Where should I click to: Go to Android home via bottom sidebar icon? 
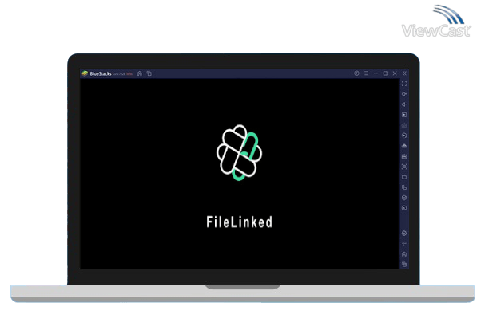point(404,254)
